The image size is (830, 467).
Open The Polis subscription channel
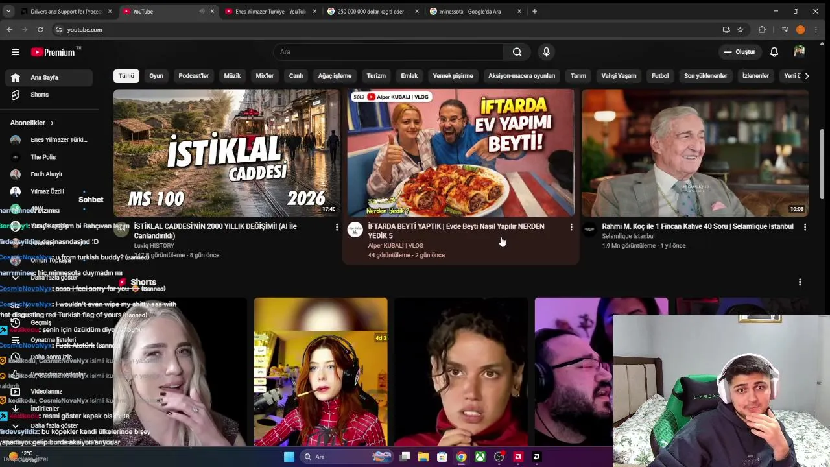point(49,157)
